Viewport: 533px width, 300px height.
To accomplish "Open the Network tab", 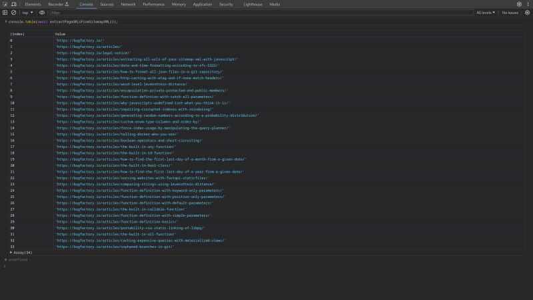I will [x=128, y=5].
